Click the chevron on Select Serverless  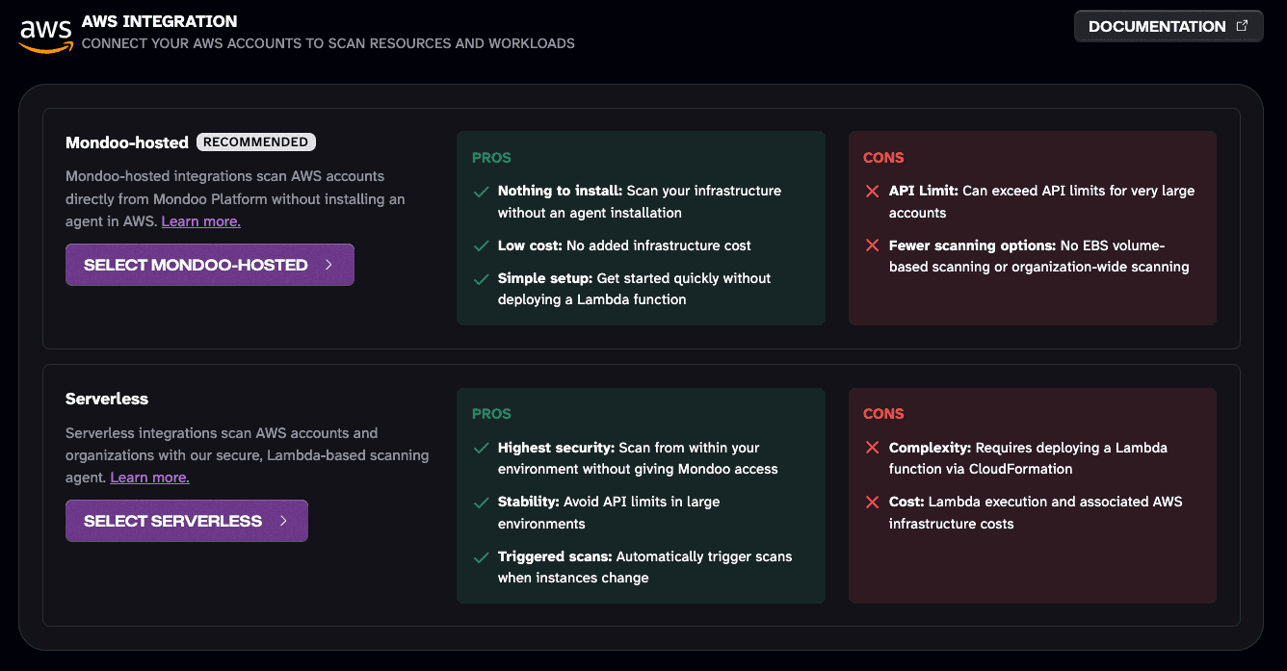[x=283, y=521]
